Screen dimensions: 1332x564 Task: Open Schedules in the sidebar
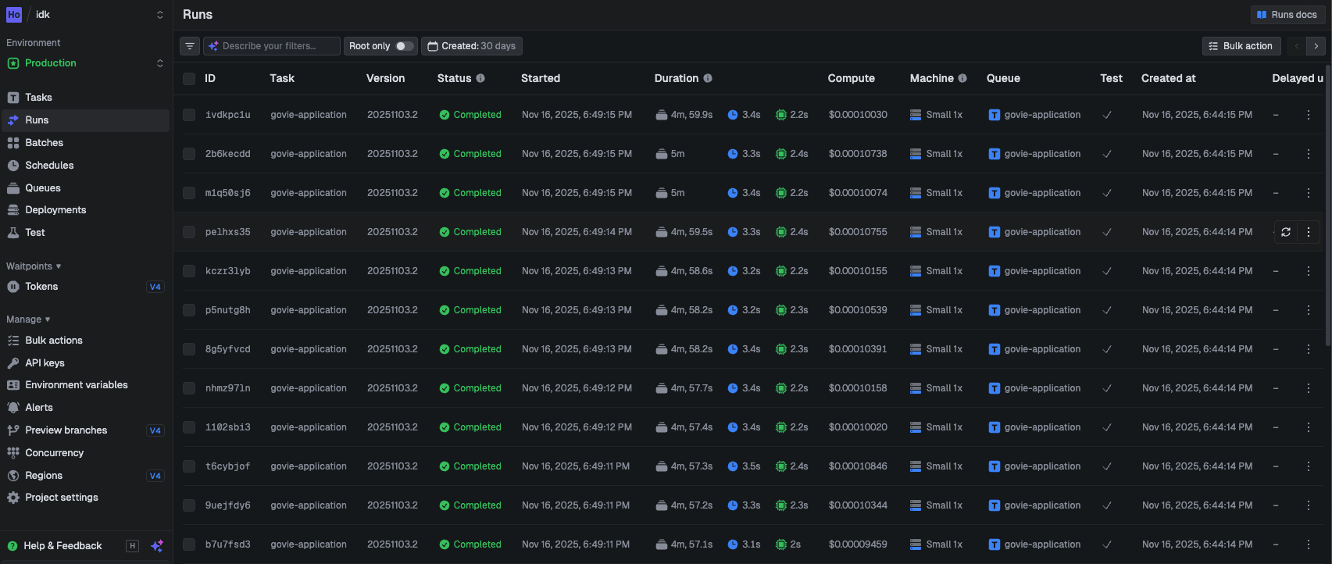(x=49, y=166)
